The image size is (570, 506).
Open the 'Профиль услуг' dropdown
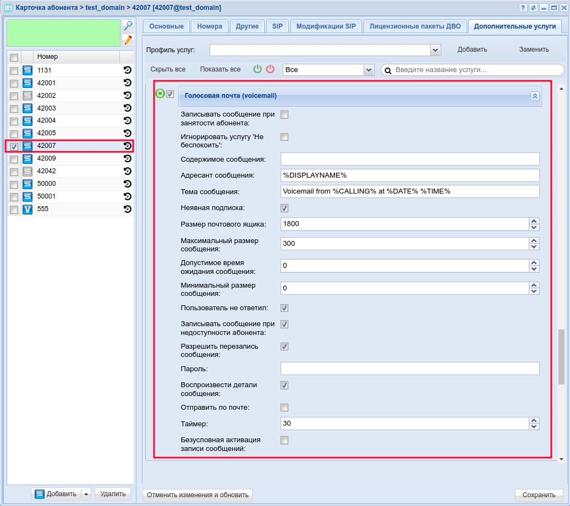tap(436, 50)
